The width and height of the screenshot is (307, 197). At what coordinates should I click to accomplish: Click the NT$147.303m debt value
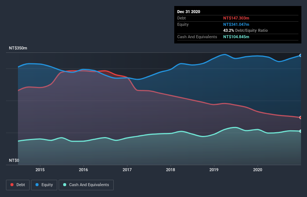pyautogui.click(x=236, y=18)
